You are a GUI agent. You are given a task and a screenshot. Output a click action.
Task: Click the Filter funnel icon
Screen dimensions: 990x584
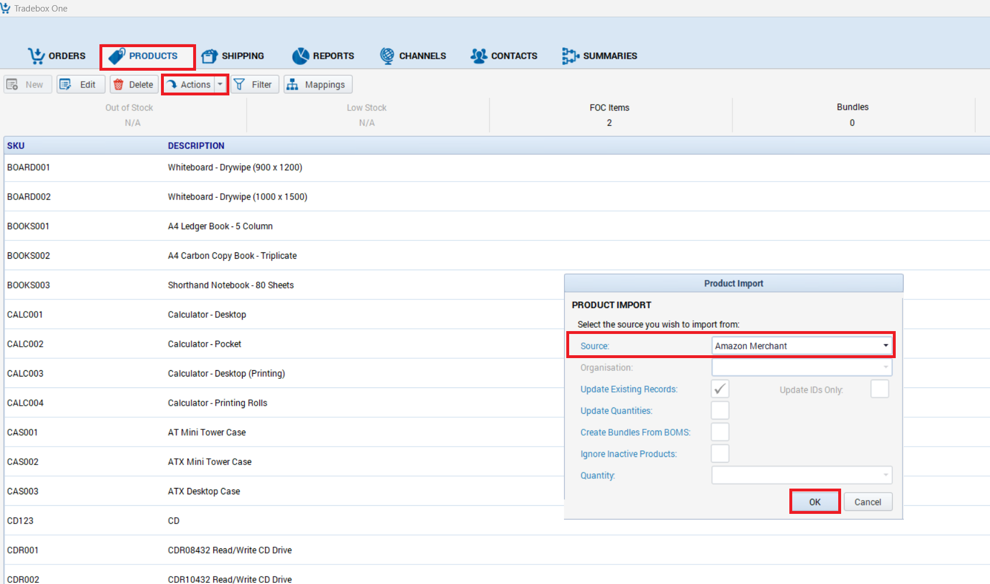click(240, 84)
